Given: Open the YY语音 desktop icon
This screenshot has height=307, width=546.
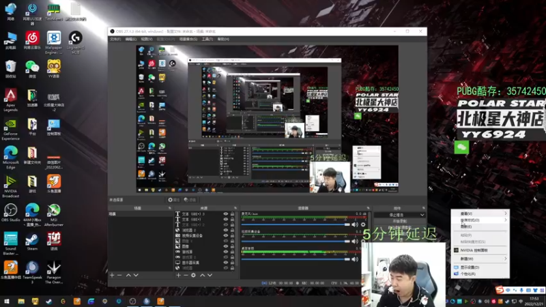Looking at the screenshot, I should [x=54, y=69].
